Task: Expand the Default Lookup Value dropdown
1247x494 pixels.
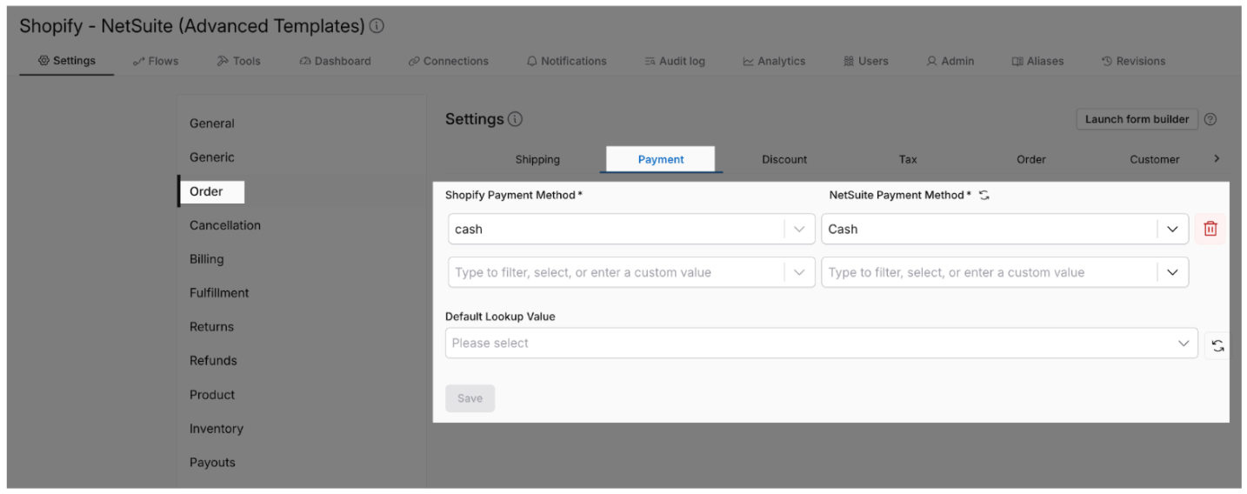Action: point(1183,344)
